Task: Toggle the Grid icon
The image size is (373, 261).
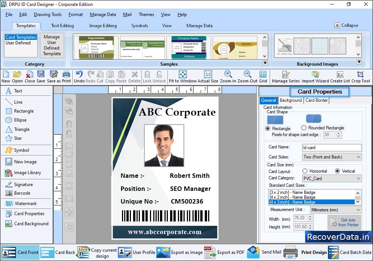Action: pyautogui.click(x=263, y=77)
